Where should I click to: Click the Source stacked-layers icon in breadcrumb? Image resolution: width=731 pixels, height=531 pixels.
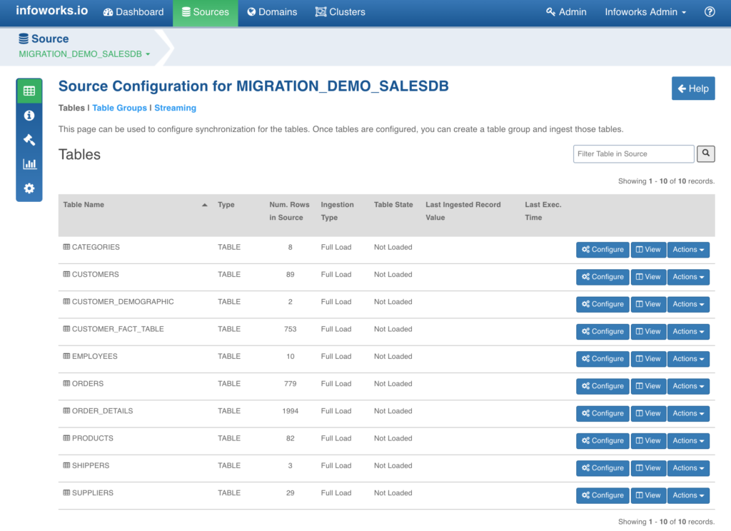point(24,38)
